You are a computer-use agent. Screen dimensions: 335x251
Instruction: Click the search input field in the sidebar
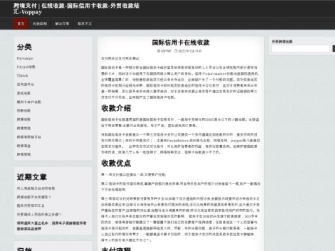click(x=300, y=49)
